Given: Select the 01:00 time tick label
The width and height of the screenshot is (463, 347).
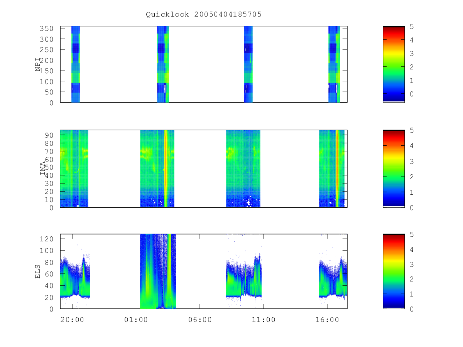Looking at the screenshot, I should coord(136,320).
